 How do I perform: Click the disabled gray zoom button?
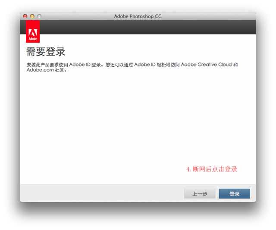(x=39, y=16)
